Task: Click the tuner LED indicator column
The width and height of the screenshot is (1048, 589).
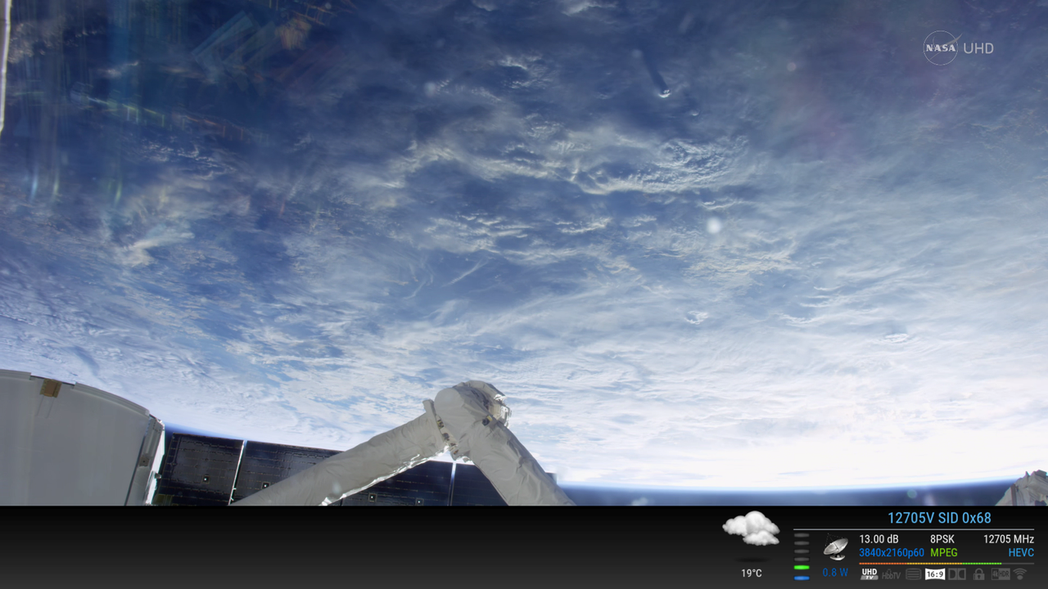Action: tap(802, 556)
